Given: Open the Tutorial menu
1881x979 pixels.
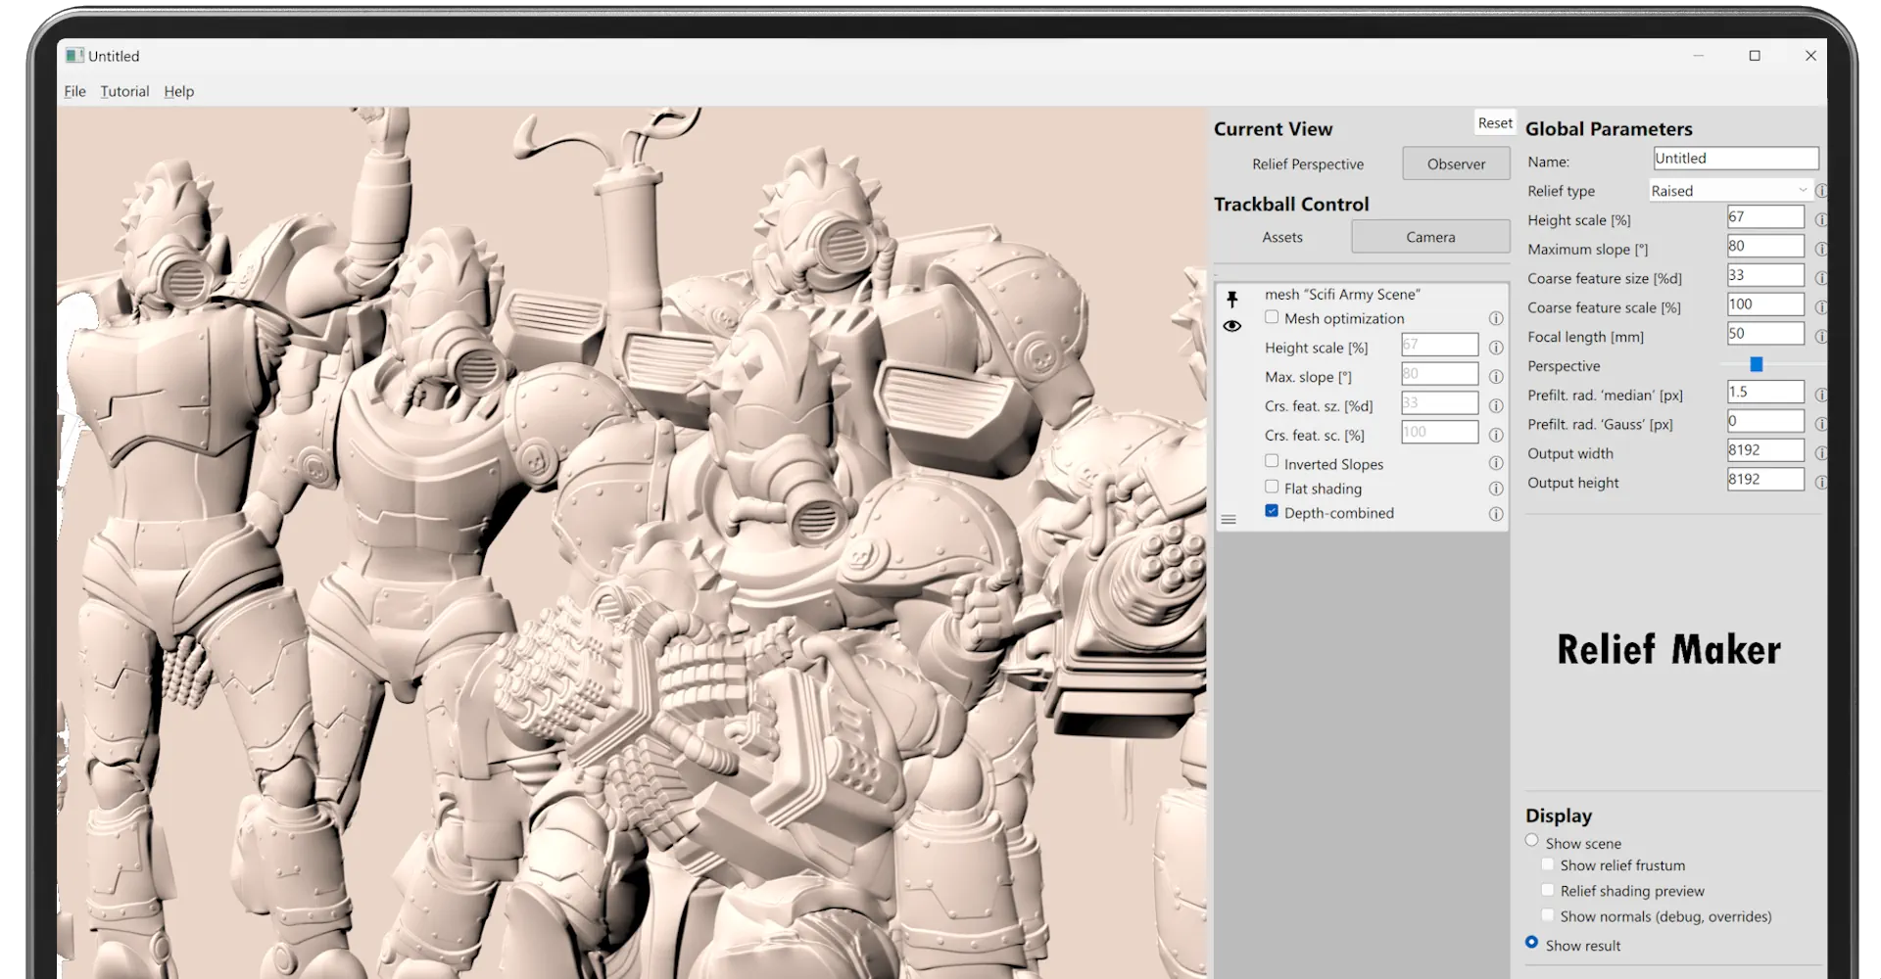Looking at the screenshot, I should 124,91.
